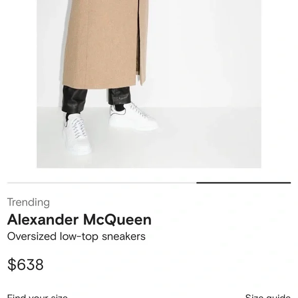Open the Size guide link
Viewport: 298px width, 298px height.
[268, 296]
